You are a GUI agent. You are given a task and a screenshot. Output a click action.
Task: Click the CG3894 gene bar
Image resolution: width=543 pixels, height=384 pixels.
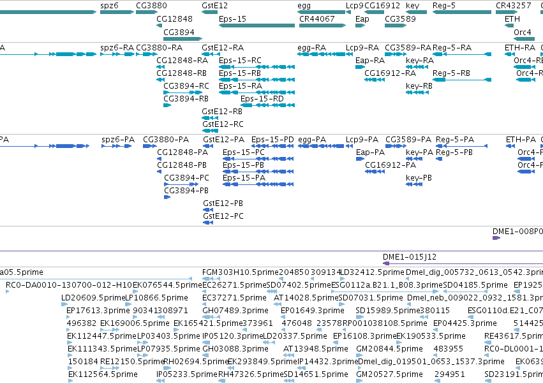tap(183, 39)
